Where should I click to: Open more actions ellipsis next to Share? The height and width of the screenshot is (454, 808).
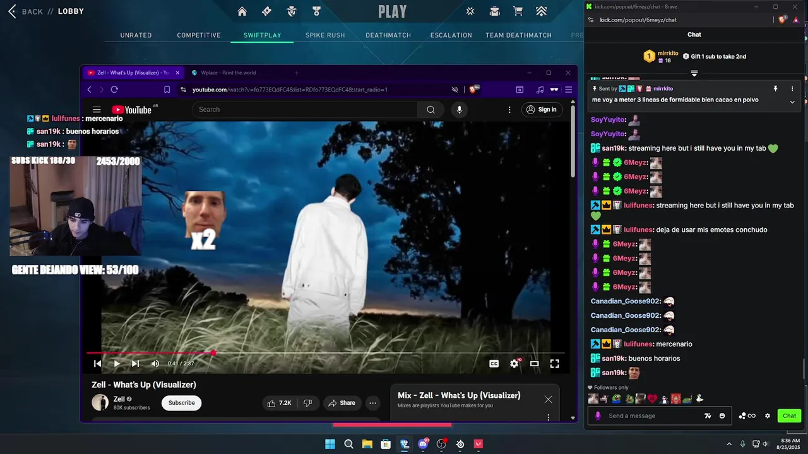(372, 403)
